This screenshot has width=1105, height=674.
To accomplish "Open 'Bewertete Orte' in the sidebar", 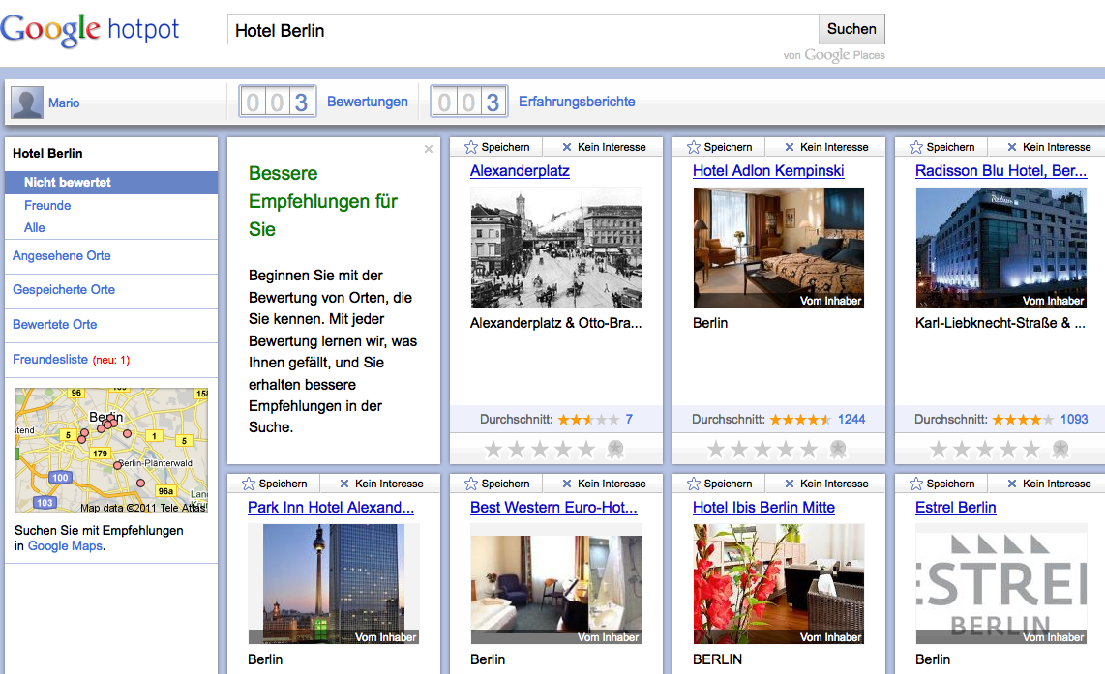I will click(x=55, y=325).
